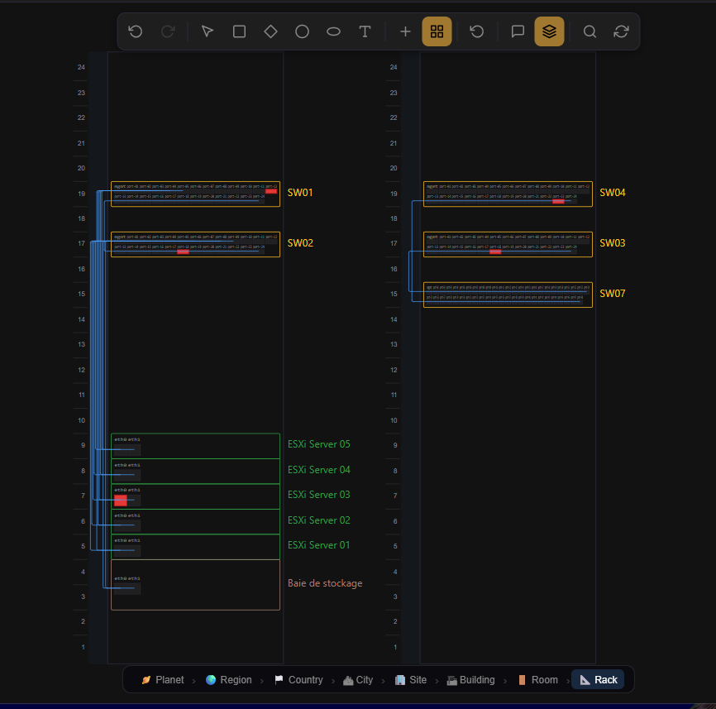The height and width of the screenshot is (709, 716).
Task: Select the SW01 switch device
Action: pyautogui.click(x=195, y=194)
